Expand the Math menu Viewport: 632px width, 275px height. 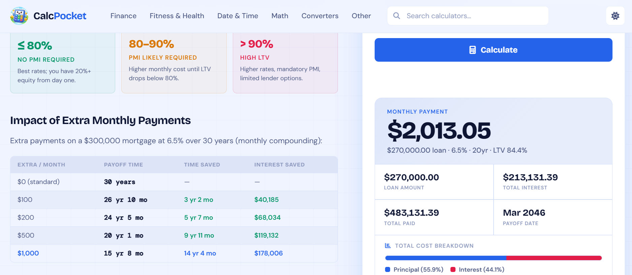(x=280, y=16)
